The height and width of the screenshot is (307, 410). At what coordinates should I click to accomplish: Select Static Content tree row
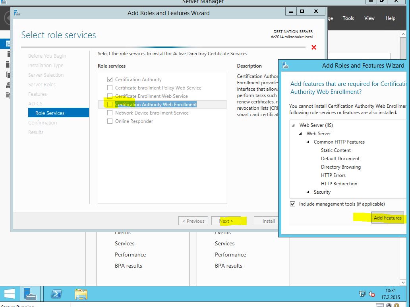click(x=336, y=150)
